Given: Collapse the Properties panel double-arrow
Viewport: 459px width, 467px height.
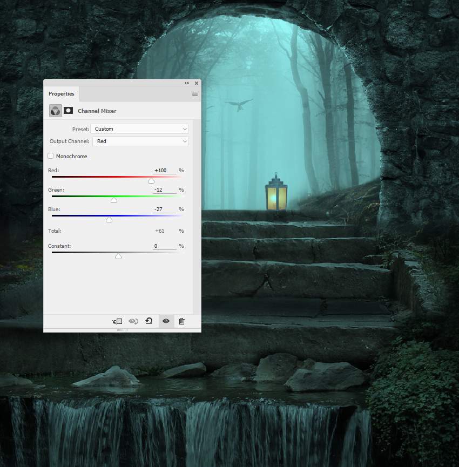Looking at the screenshot, I should coord(187,83).
